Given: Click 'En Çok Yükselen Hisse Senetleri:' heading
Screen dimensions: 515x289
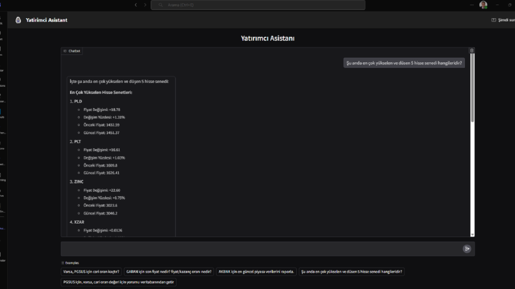Looking at the screenshot, I should click(101, 93).
